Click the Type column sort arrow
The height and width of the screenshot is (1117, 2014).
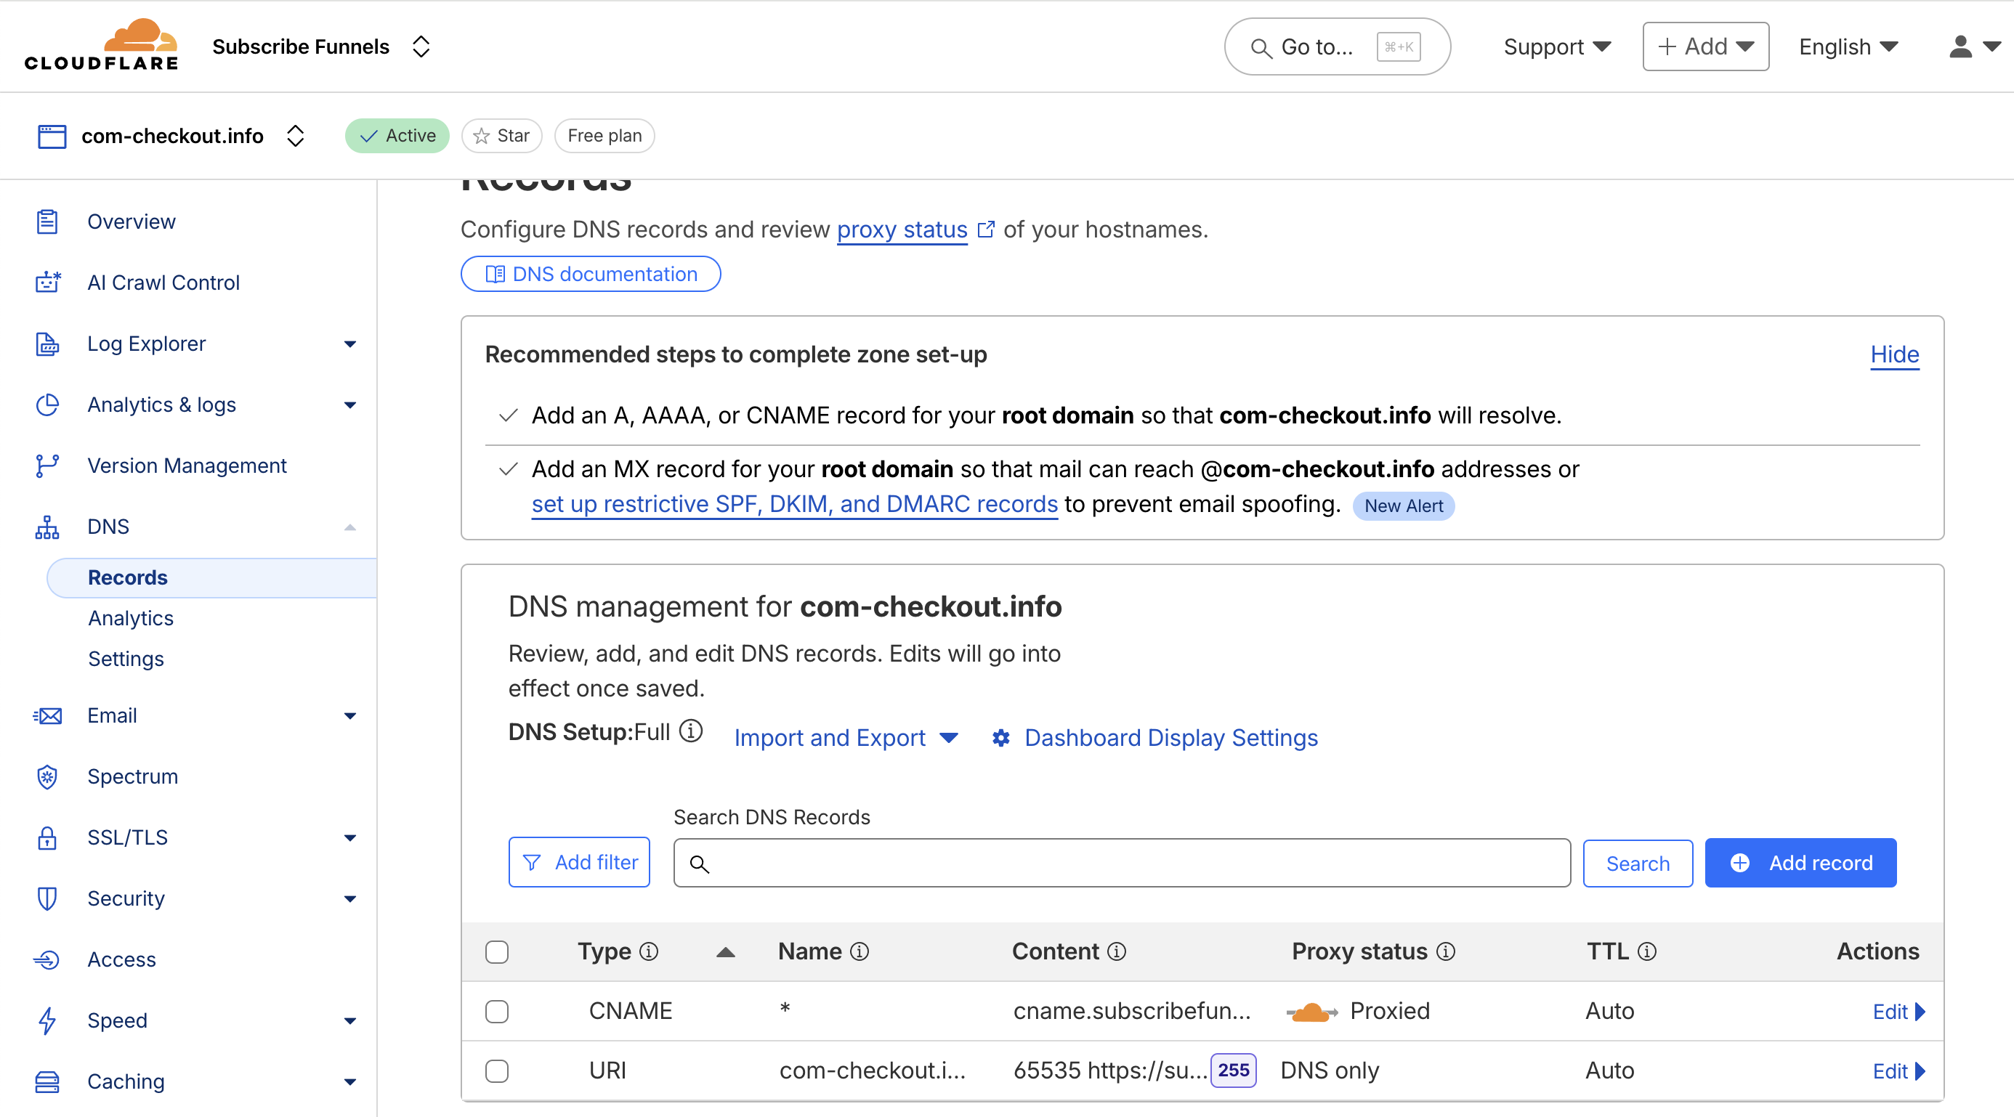pyautogui.click(x=726, y=951)
